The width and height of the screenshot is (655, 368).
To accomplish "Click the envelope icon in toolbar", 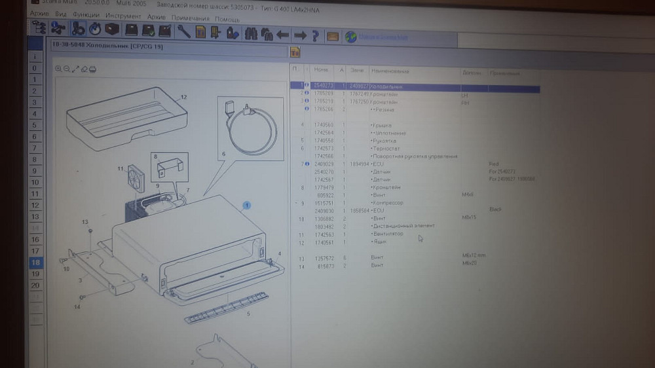I will (333, 36).
